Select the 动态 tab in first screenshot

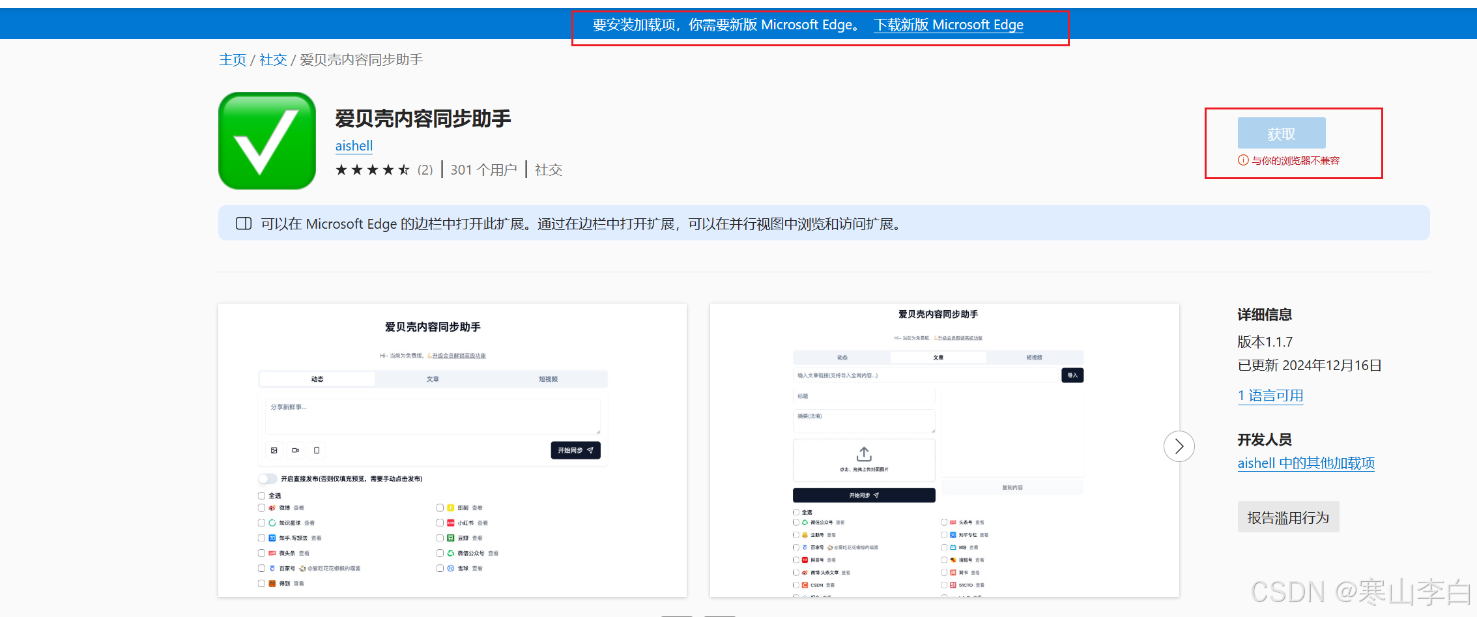(317, 379)
